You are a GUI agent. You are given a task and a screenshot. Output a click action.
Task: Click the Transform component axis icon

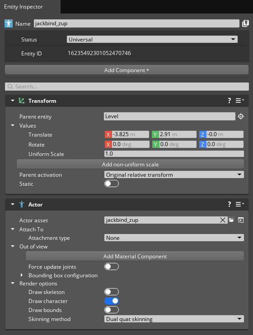click(22, 101)
